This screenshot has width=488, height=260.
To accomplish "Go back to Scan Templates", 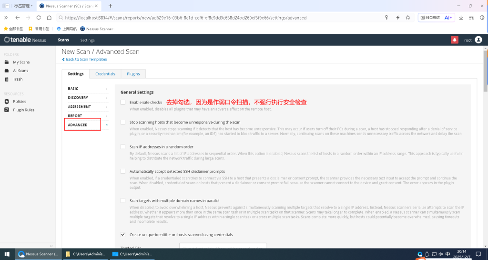I will (x=86, y=60).
